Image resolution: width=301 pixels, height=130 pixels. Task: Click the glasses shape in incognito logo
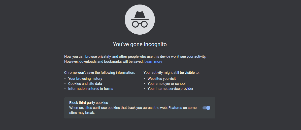coord(140,24)
